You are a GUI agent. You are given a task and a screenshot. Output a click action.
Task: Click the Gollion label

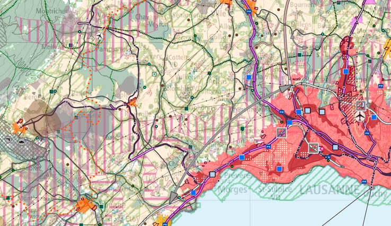[x=218, y=37]
